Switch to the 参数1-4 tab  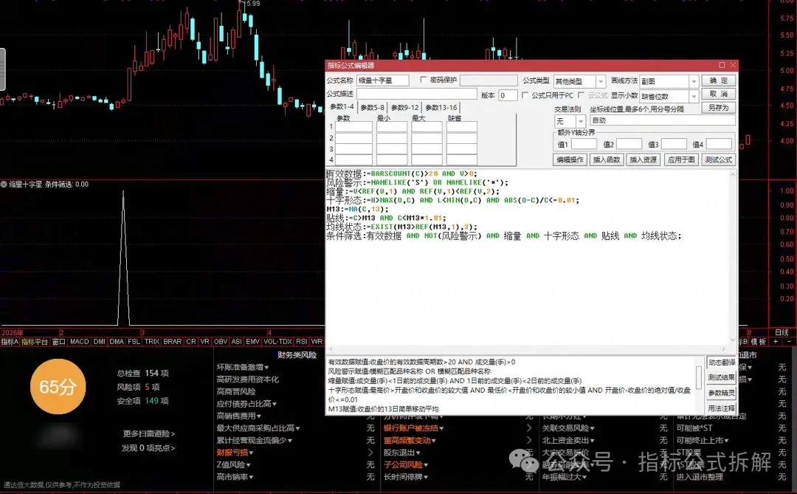pyautogui.click(x=342, y=107)
